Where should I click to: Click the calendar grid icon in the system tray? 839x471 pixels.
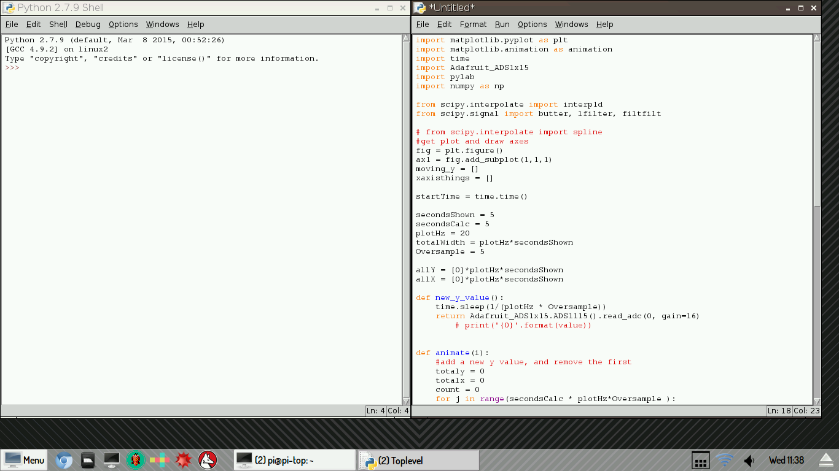[701, 460]
